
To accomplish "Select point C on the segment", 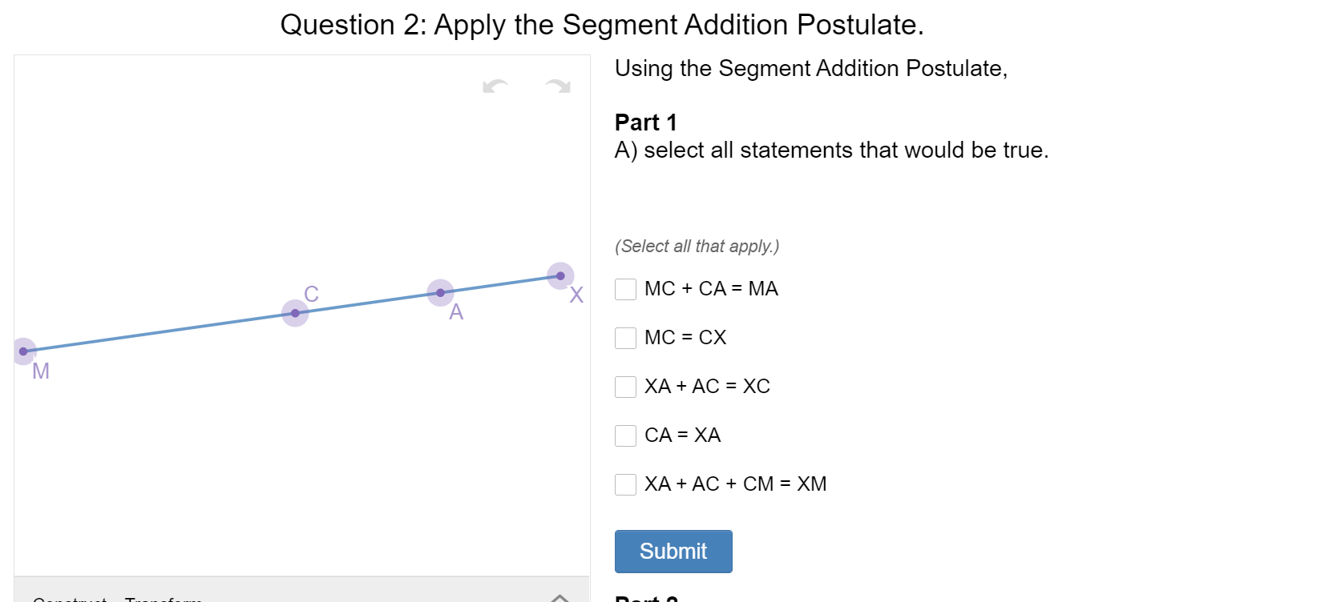I will 294,312.
